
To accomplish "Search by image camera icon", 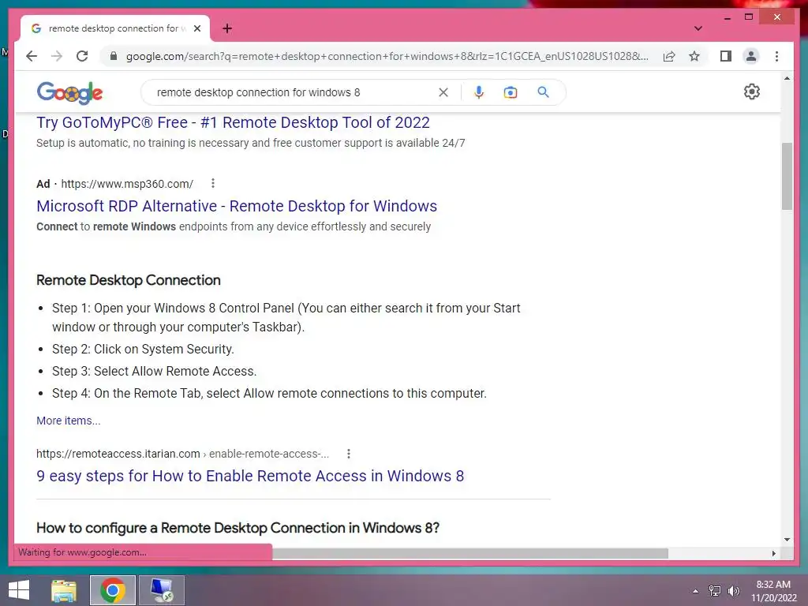I will click(x=511, y=92).
